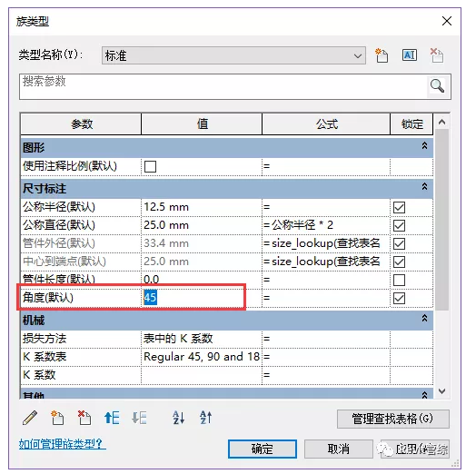Toggle lock checkbox for 公称半径
Image resolution: width=466 pixels, height=474 pixels.
click(399, 207)
